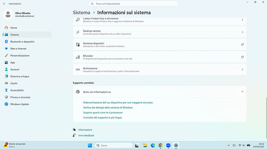Open Gestione dispositivi external link icon
Viewport: 267px width, 149px height.
(x=242, y=44)
